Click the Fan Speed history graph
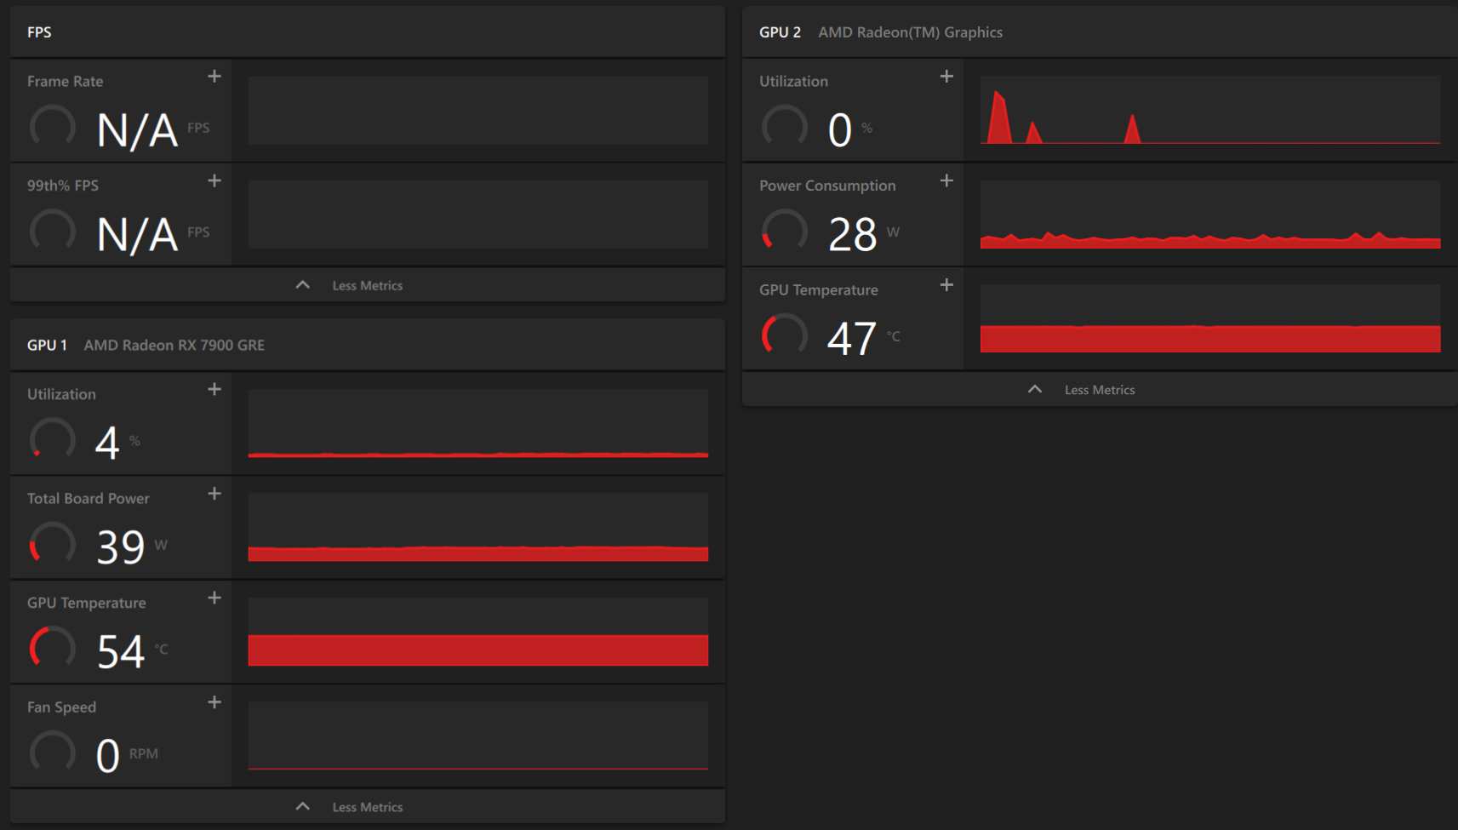1458x830 pixels. coord(478,736)
